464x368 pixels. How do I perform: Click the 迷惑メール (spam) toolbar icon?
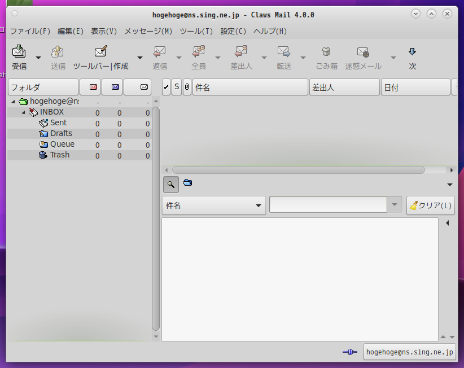pyautogui.click(x=363, y=52)
